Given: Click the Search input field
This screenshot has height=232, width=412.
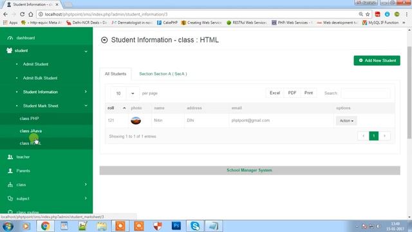Looking at the screenshot, I should pyautogui.click(x=365, y=93).
